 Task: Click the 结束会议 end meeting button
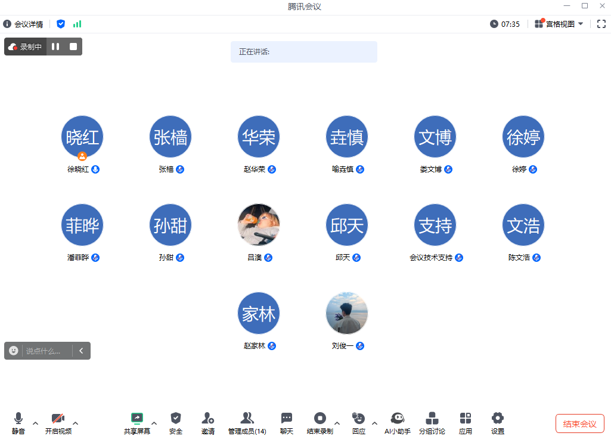579,423
